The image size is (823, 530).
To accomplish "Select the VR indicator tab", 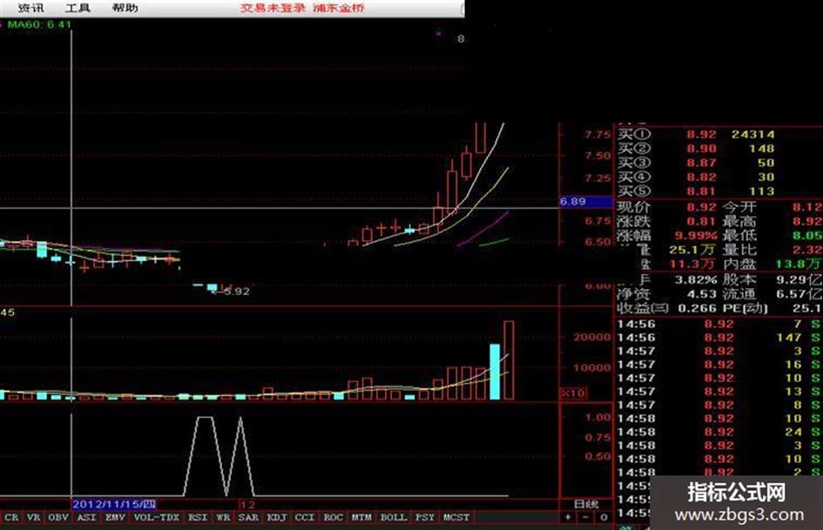I will point(34,518).
